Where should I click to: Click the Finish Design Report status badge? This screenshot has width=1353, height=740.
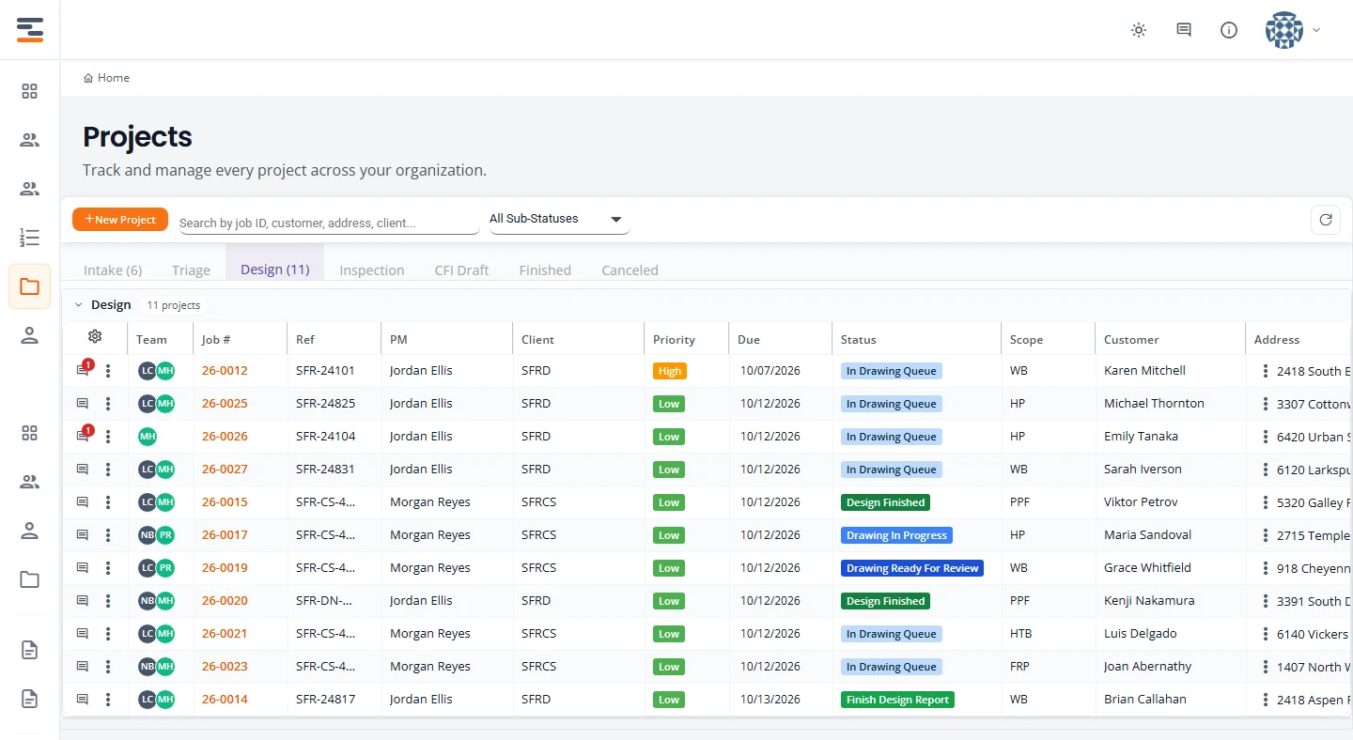coord(897,700)
